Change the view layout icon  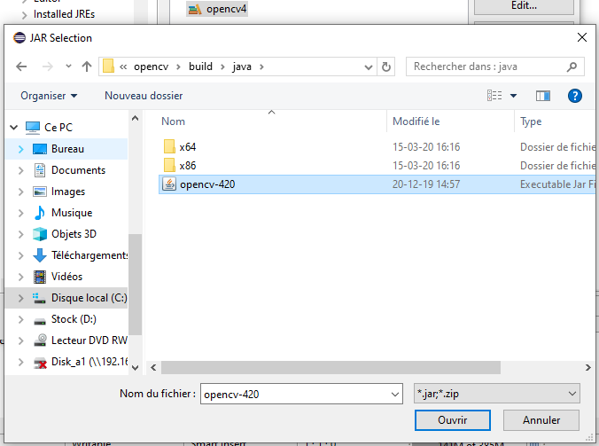point(494,96)
